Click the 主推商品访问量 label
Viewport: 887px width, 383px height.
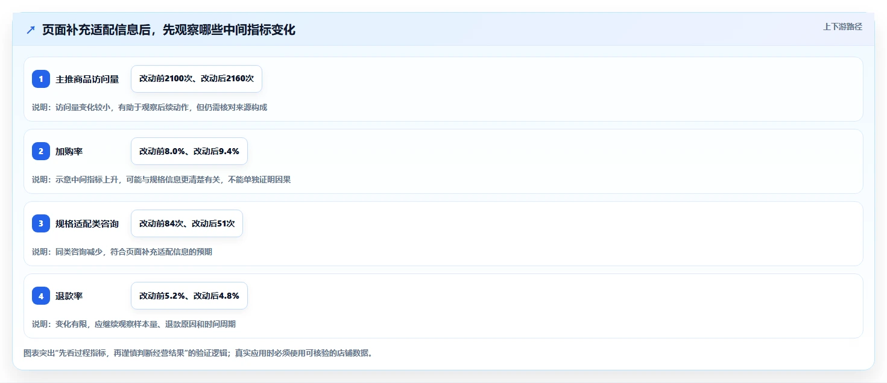click(87, 79)
